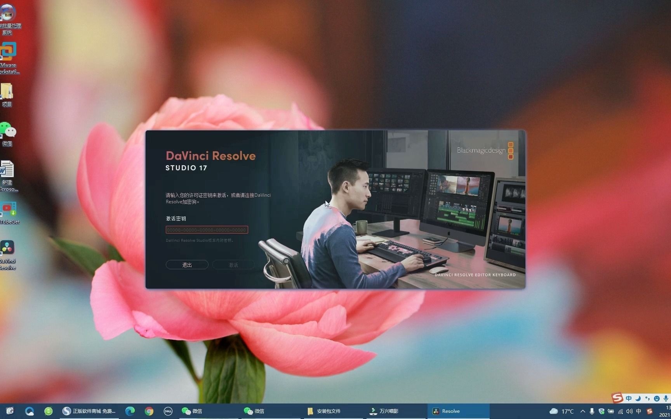Click the battery status tray icon
671x419 pixels.
point(611,411)
